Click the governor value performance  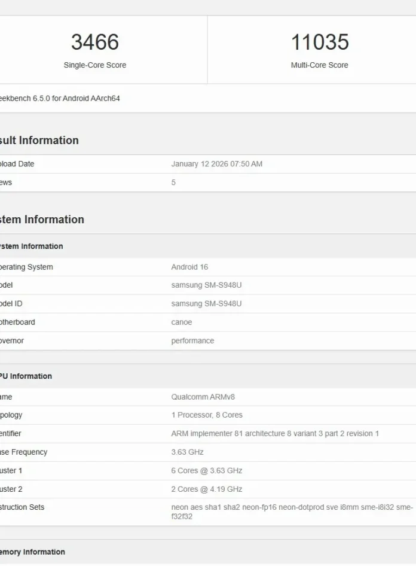[x=192, y=341]
